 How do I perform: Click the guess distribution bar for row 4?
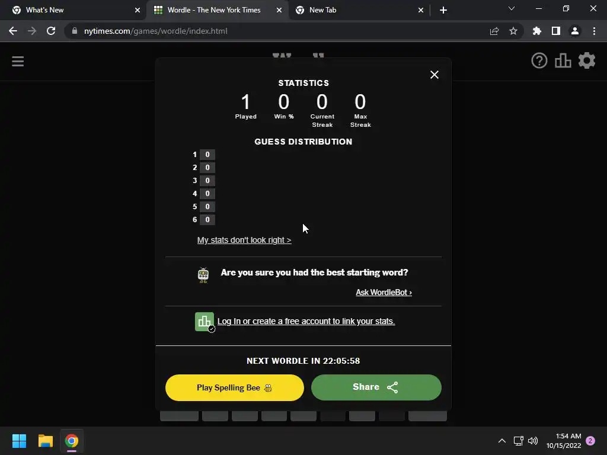coord(207,194)
